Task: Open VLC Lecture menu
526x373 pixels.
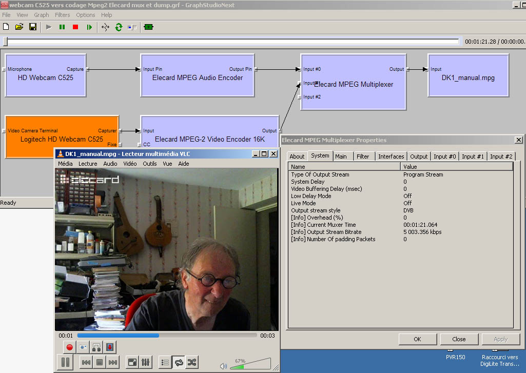Action: [88, 164]
